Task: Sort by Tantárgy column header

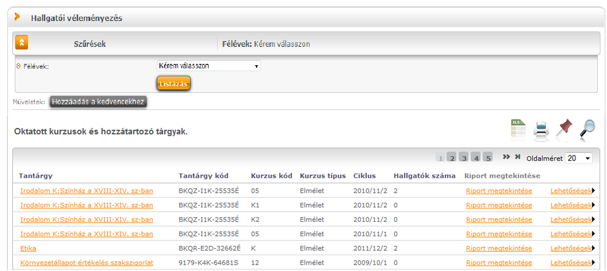Action: [35, 176]
